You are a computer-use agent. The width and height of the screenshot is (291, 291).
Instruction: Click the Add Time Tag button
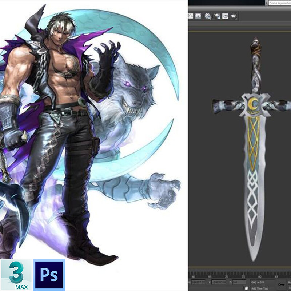pyautogui.click(x=259, y=288)
